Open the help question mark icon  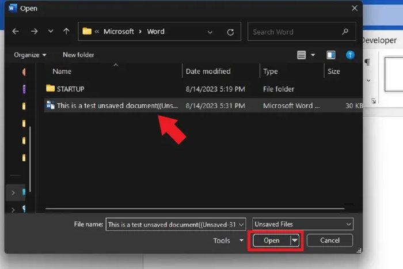[349, 55]
